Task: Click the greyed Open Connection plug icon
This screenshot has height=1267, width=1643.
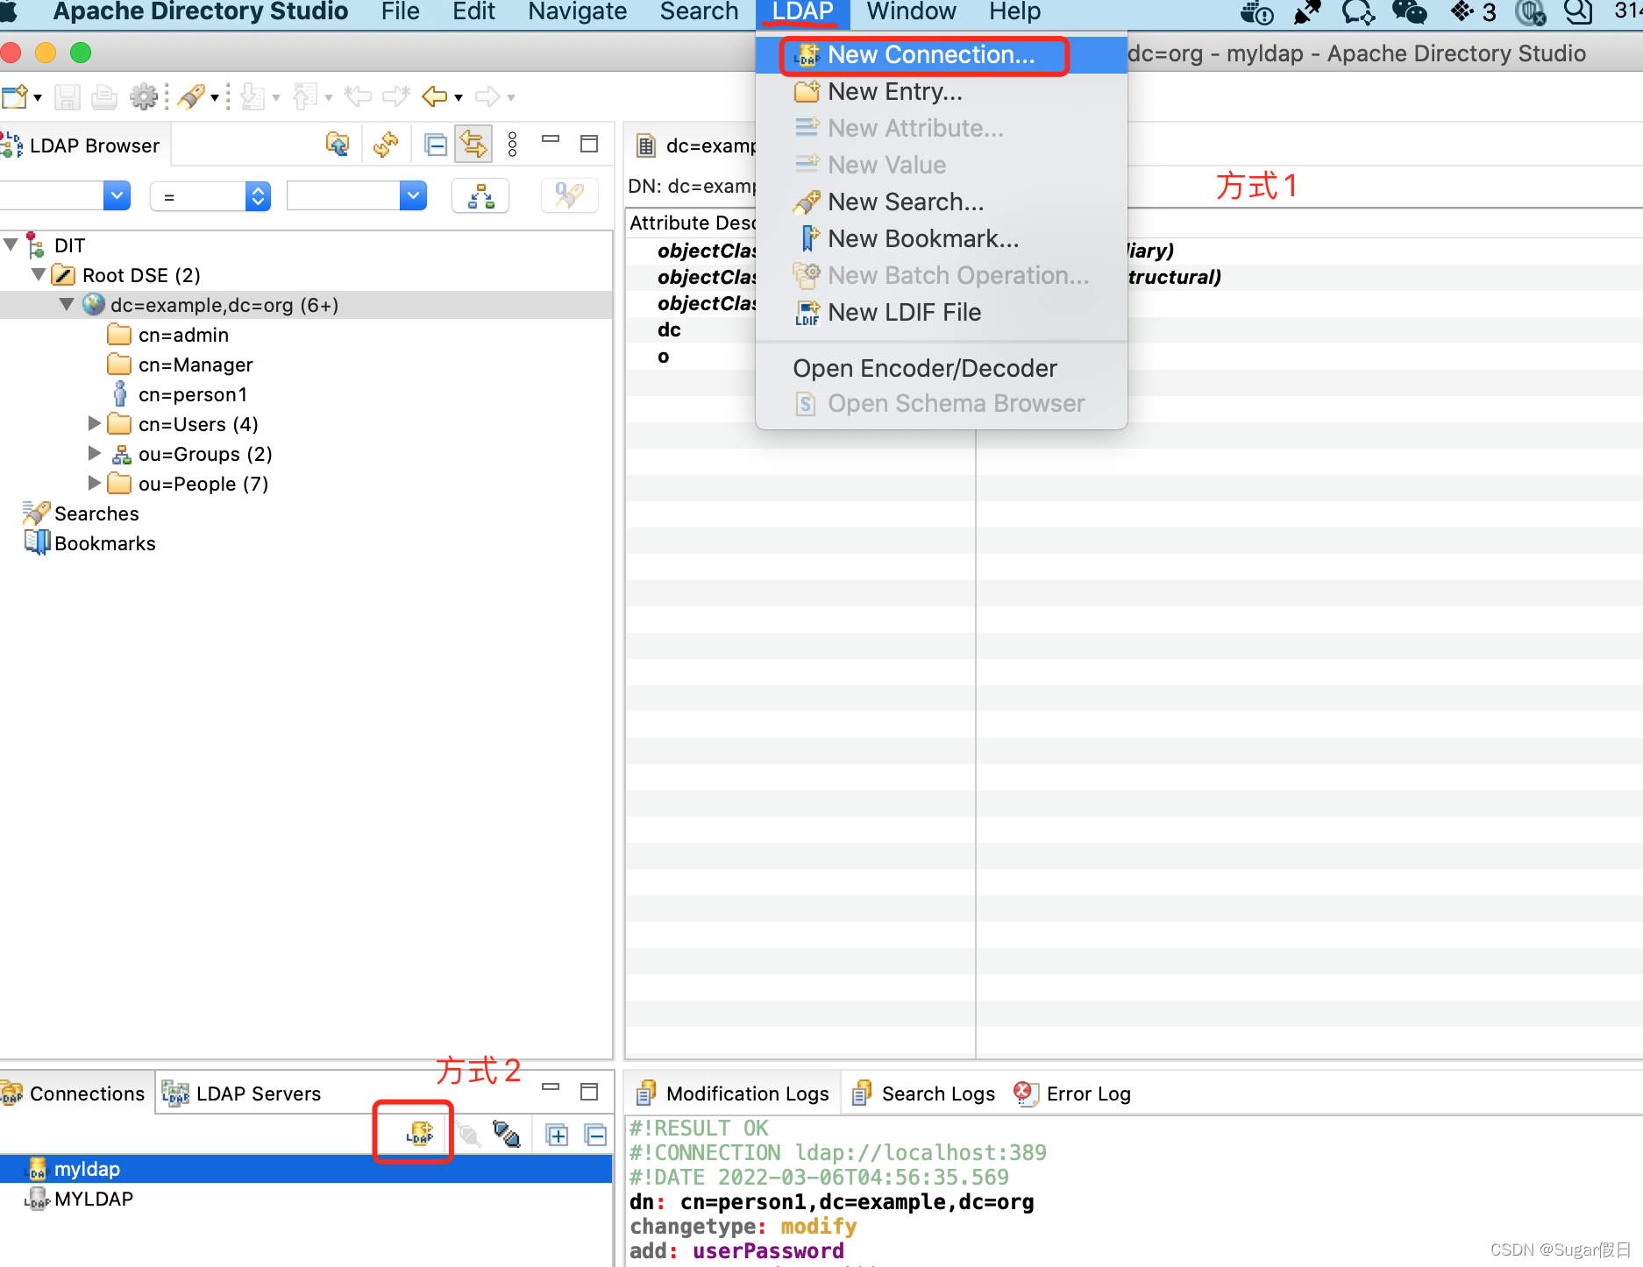Action: (469, 1135)
